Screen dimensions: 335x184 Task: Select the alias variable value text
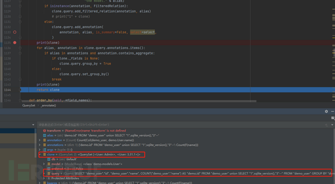coord(111,135)
